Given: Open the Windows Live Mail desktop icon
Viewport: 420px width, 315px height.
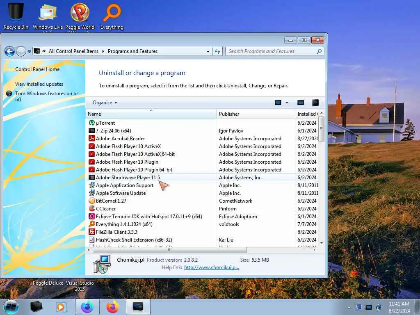Looking at the screenshot, I should point(48,16).
